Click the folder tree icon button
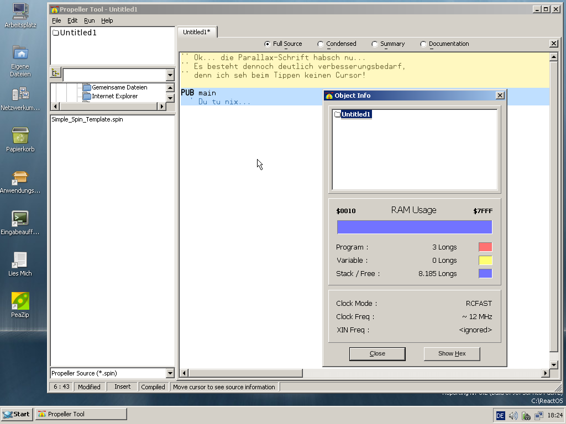566x424 pixels. click(x=55, y=73)
